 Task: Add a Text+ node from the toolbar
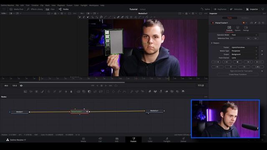click(36, 92)
